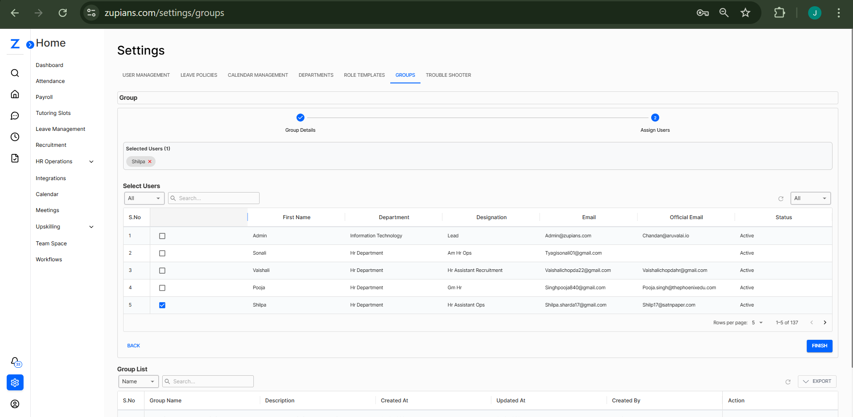Open the rows per page dropdown
This screenshot has height=417, width=853.
tap(757, 323)
